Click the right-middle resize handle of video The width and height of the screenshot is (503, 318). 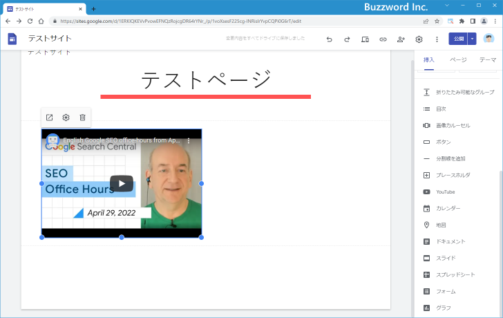(x=201, y=184)
